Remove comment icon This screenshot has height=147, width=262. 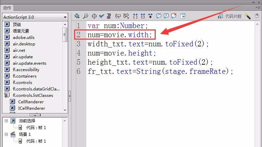(x=174, y=16)
